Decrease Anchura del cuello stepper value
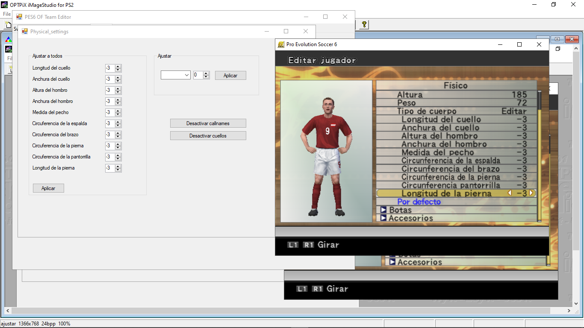The width and height of the screenshot is (584, 328). 118,81
